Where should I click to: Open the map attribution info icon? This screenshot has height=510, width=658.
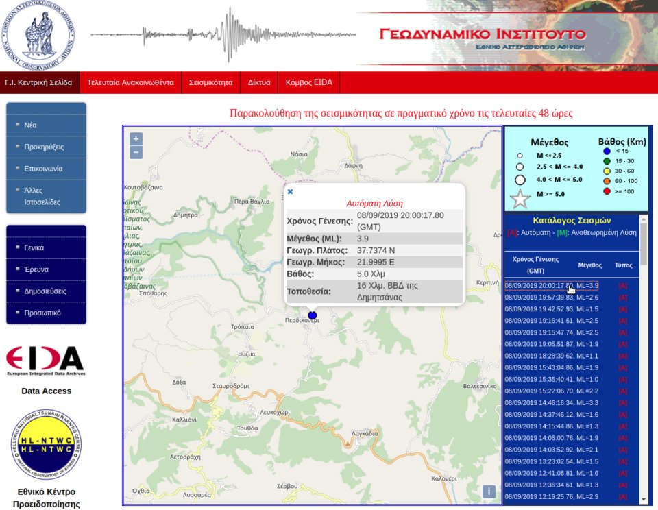pyautogui.click(x=489, y=491)
